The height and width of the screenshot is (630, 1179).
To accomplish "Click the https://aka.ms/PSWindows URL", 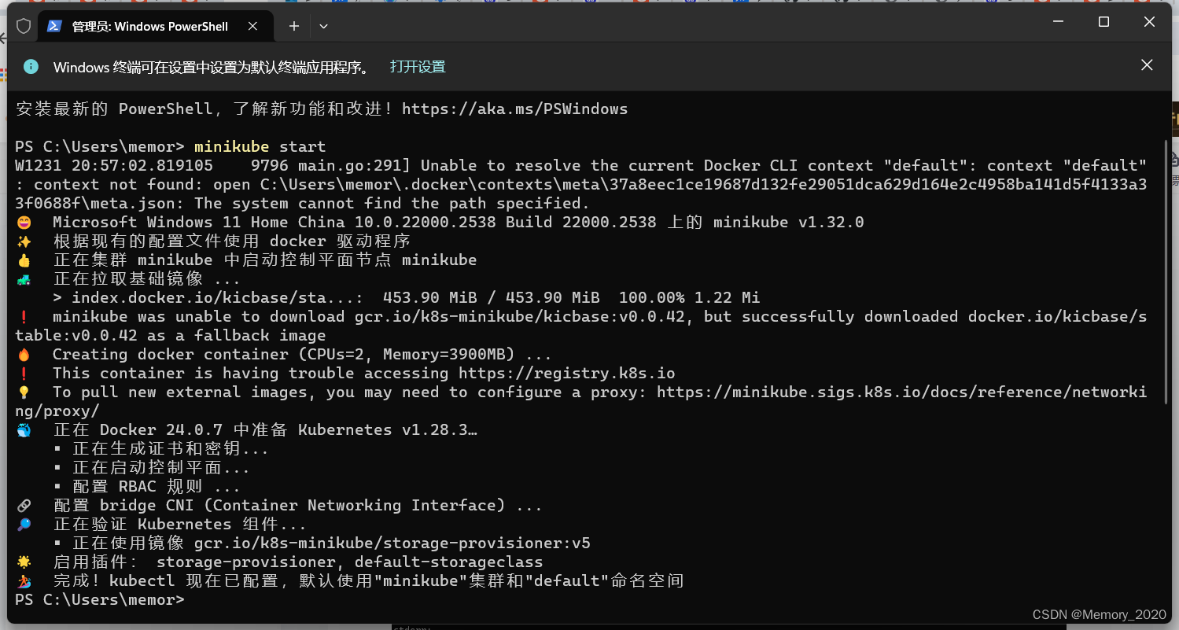I will (514, 109).
